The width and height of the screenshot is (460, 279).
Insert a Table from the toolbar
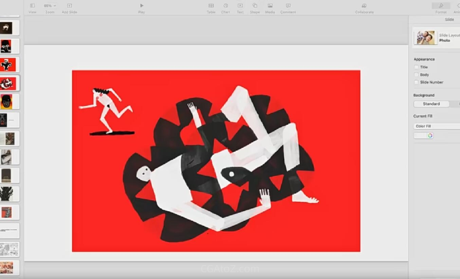click(x=211, y=6)
